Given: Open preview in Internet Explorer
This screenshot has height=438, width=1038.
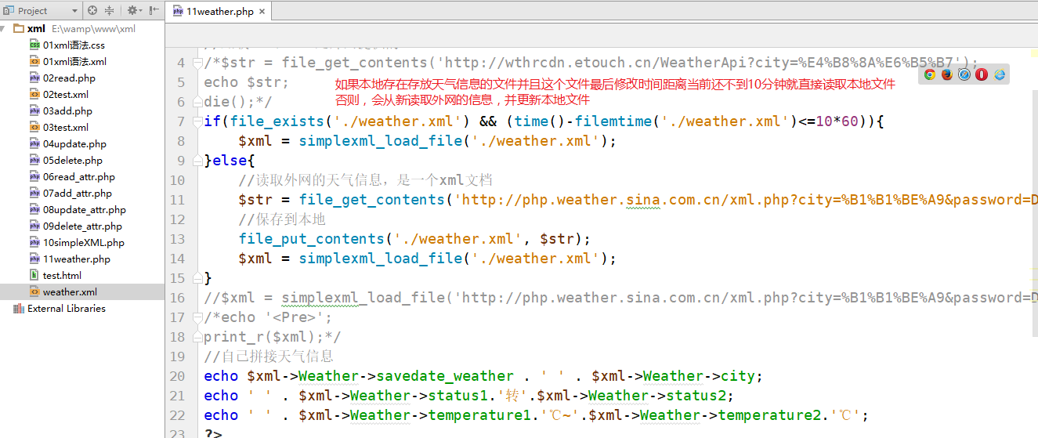Looking at the screenshot, I should tap(1000, 74).
